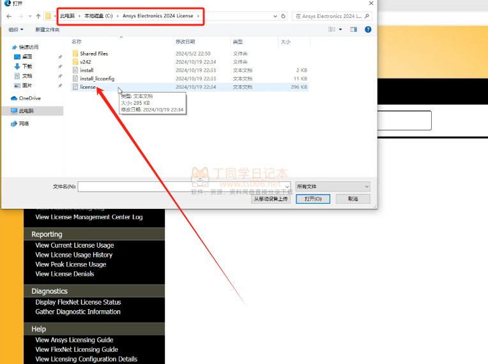Toggle the preview pane icon
Image resolution: width=488 pixels, height=364 pixels.
click(354, 29)
